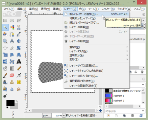Open the 変形(T) submenu
This screenshot has width=148, height=120.
click(x=96, y=60)
